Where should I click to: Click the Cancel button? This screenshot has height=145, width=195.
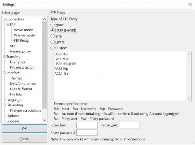point(24,138)
